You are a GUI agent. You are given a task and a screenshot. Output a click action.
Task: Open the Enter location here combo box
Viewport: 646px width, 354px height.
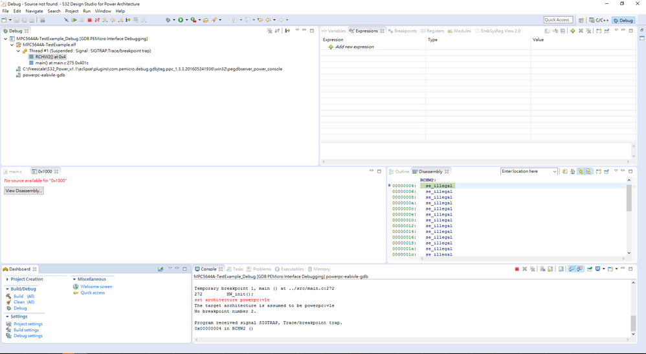pyautogui.click(x=529, y=171)
